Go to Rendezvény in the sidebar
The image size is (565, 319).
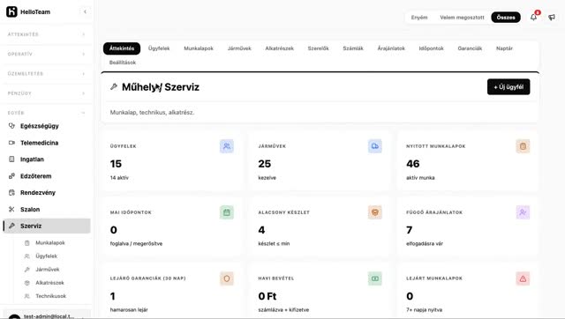coord(47,192)
